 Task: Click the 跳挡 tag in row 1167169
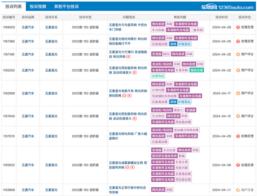click(x=166, y=54)
